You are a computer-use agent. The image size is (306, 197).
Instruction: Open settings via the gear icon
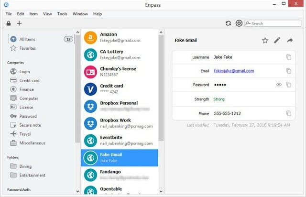point(239,23)
